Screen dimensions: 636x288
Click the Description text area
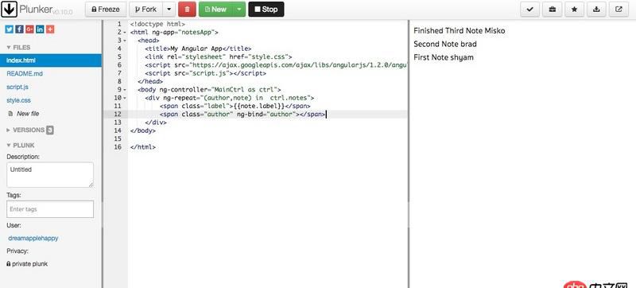coord(50,175)
